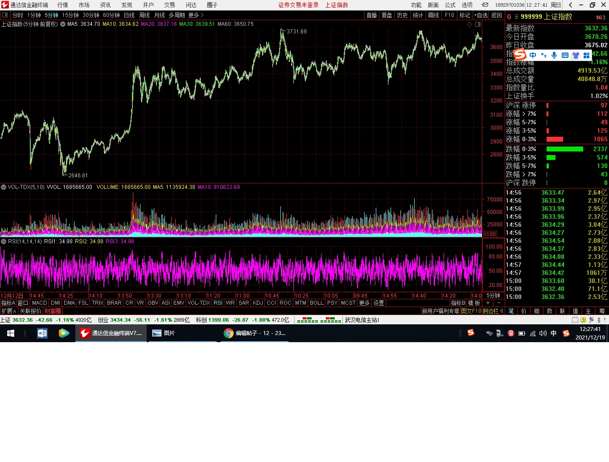Image resolution: width=609 pixels, height=462 pixels.
Task: Open Sogou skin shirt icon
Action: pyautogui.click(x=576, y=55)
